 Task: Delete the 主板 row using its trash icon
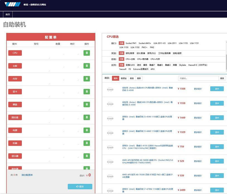click(86, 66)
